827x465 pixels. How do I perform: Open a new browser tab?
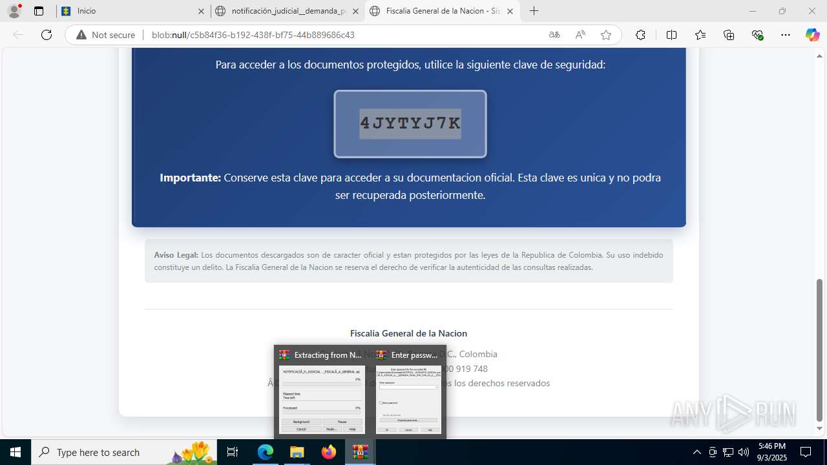(x=534, y=11)
